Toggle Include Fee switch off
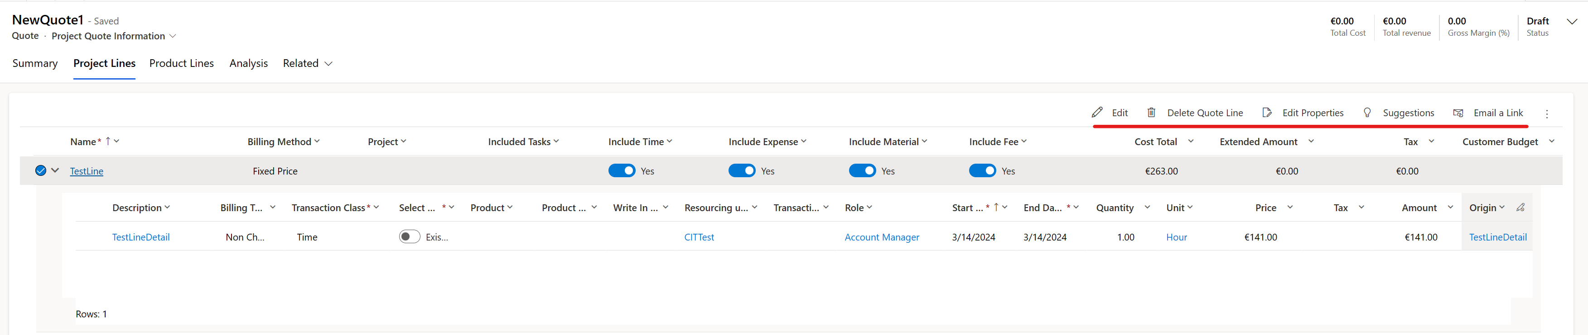The width and height of the screenshot is (1588, 335). pos(982,171)
